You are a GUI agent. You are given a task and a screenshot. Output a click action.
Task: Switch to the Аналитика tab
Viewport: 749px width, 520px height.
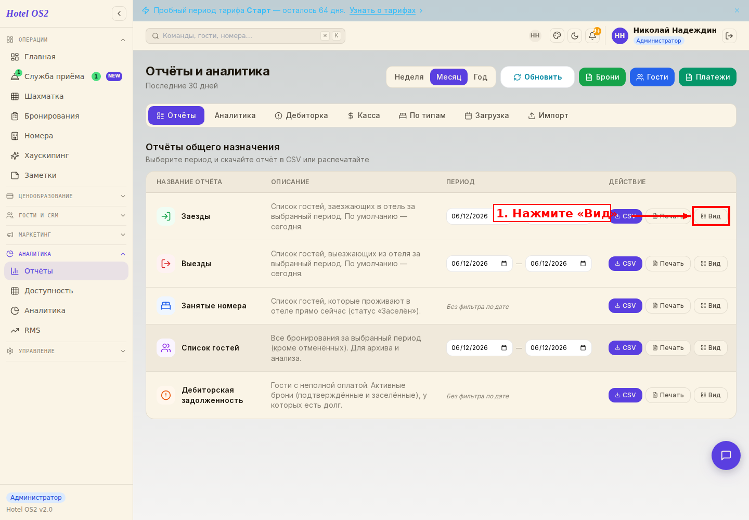click(235, 115)
